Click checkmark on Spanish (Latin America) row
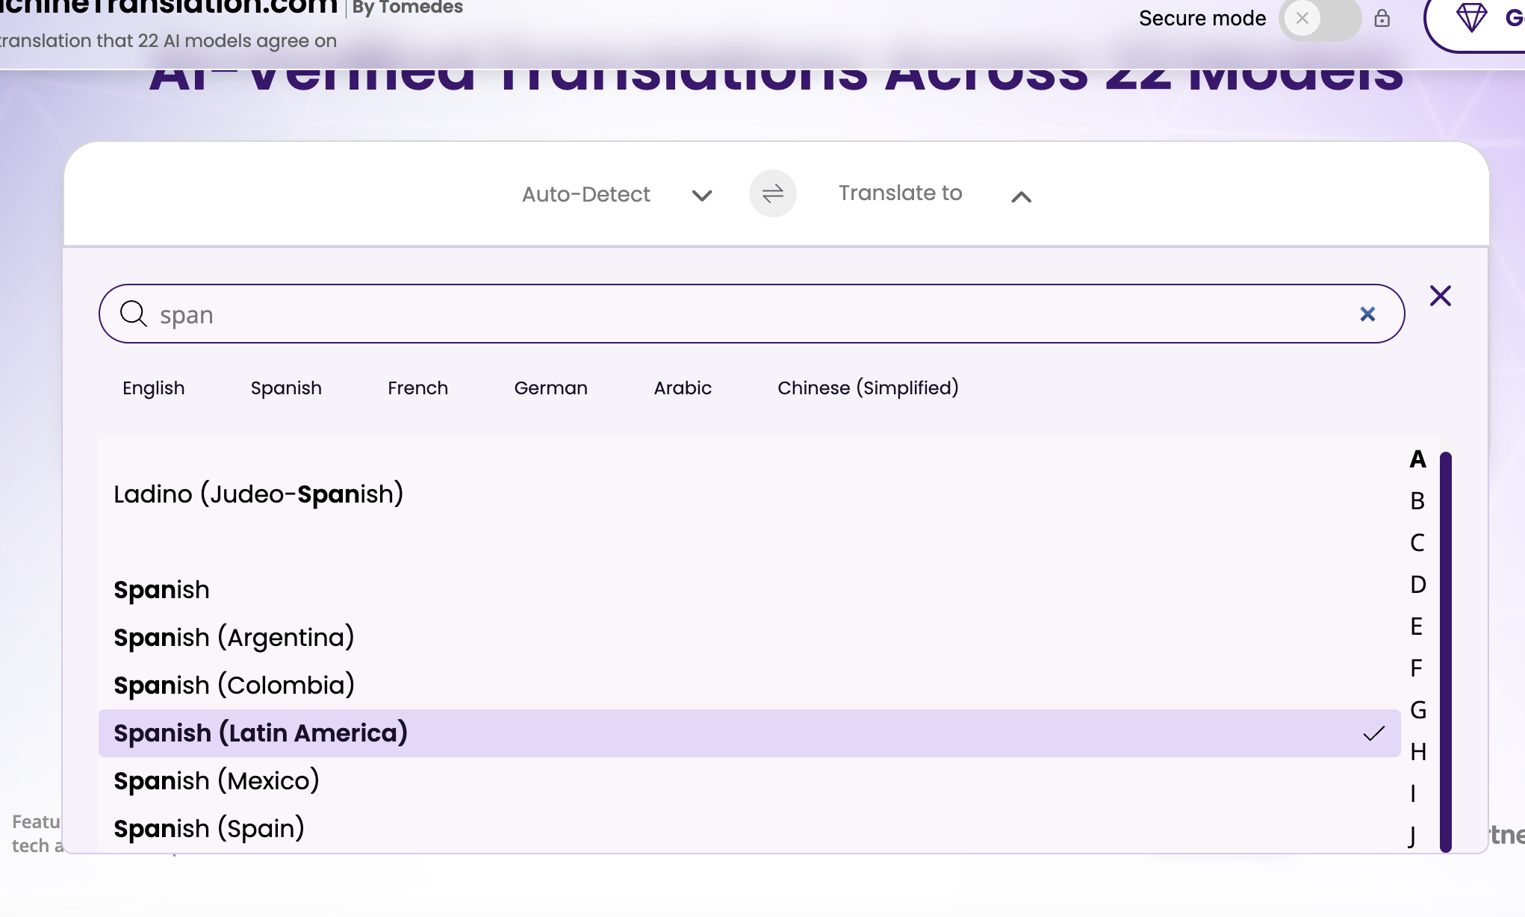 pyautogui.click(x=1373, y=733)
